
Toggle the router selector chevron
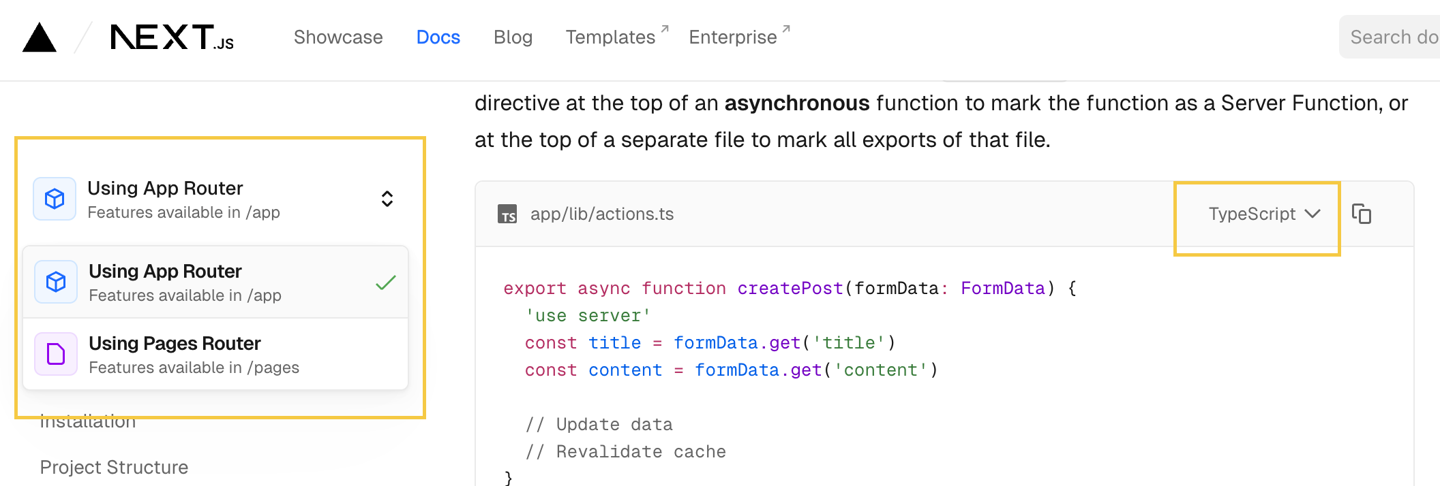[387, 198]
